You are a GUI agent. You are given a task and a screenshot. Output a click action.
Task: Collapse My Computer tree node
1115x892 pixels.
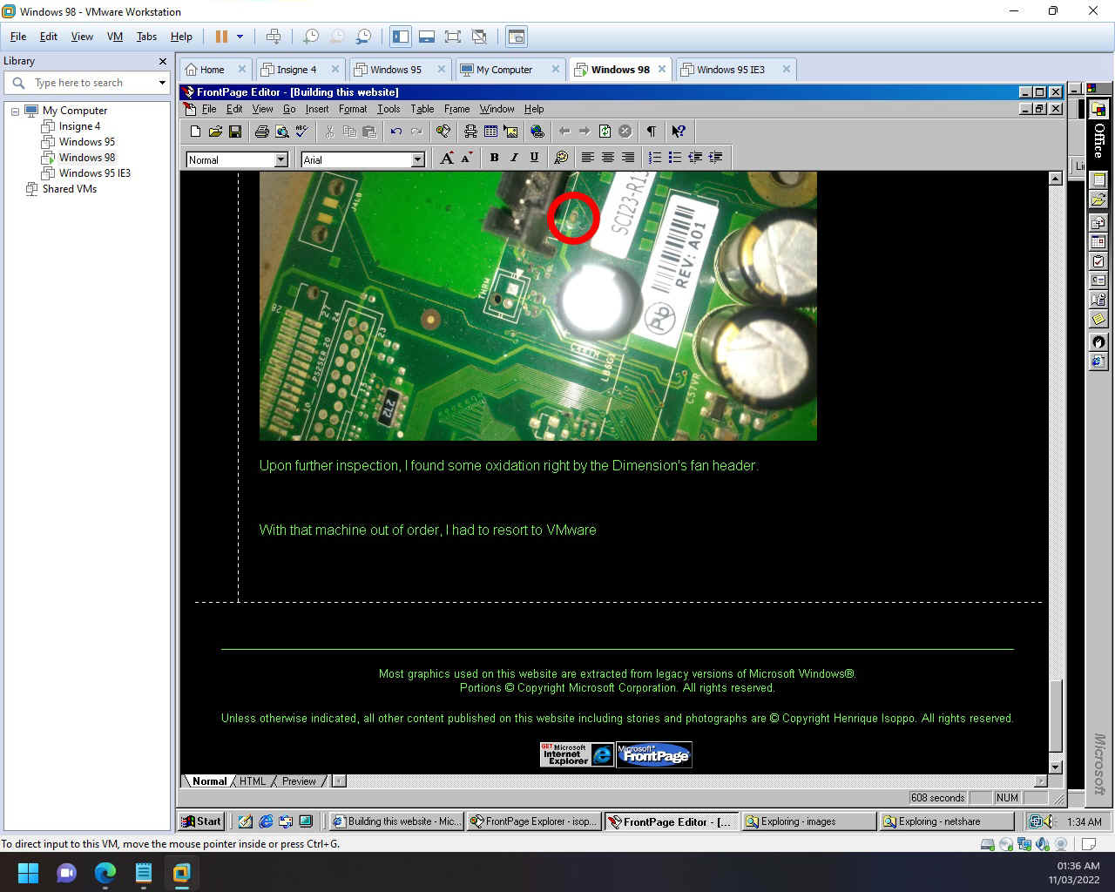[x=15, y=111]
